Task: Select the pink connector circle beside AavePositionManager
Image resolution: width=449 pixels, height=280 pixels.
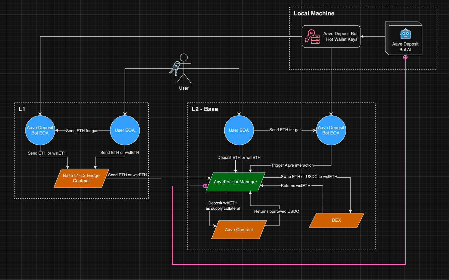Action: pos(205,186)
